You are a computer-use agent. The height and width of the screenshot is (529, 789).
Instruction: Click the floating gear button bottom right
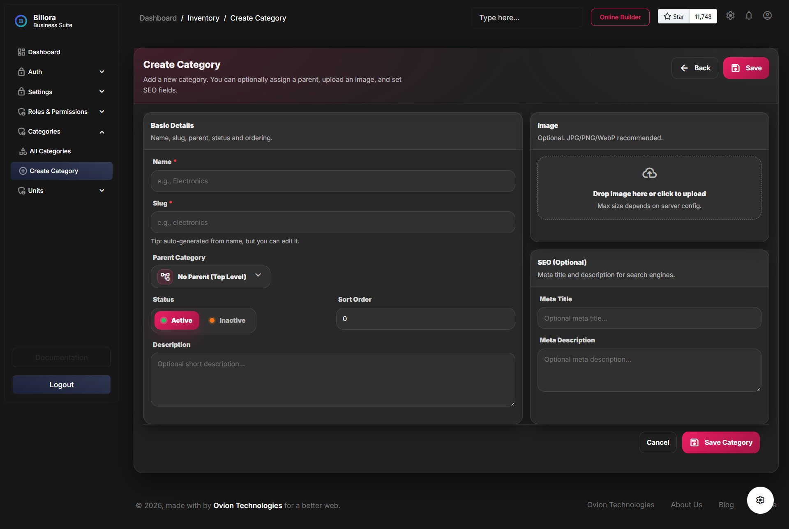(x=760, y=500)
